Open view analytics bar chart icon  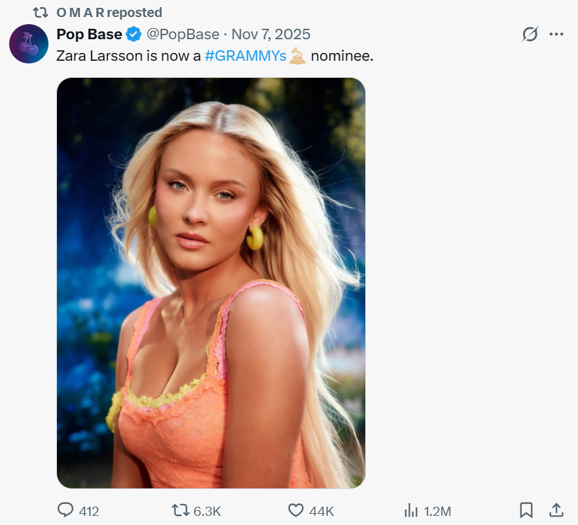point(411,511)
